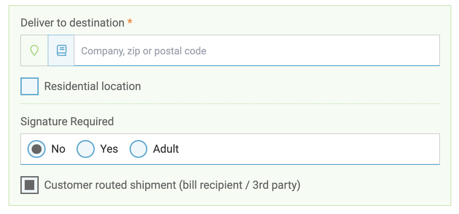
Task: Open the address book icon
Action: 61,50
